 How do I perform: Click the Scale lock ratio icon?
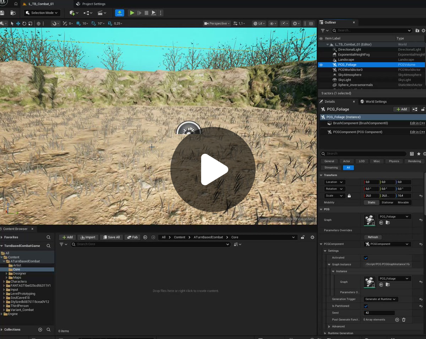click(x=349, y=196)
